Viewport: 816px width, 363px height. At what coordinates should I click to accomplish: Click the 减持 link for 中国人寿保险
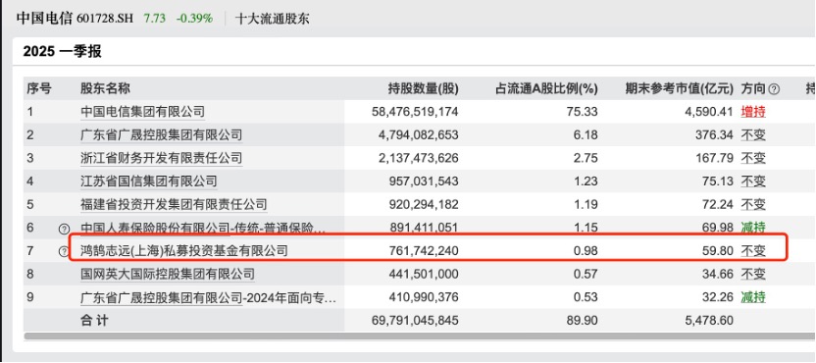pos(753,228)
